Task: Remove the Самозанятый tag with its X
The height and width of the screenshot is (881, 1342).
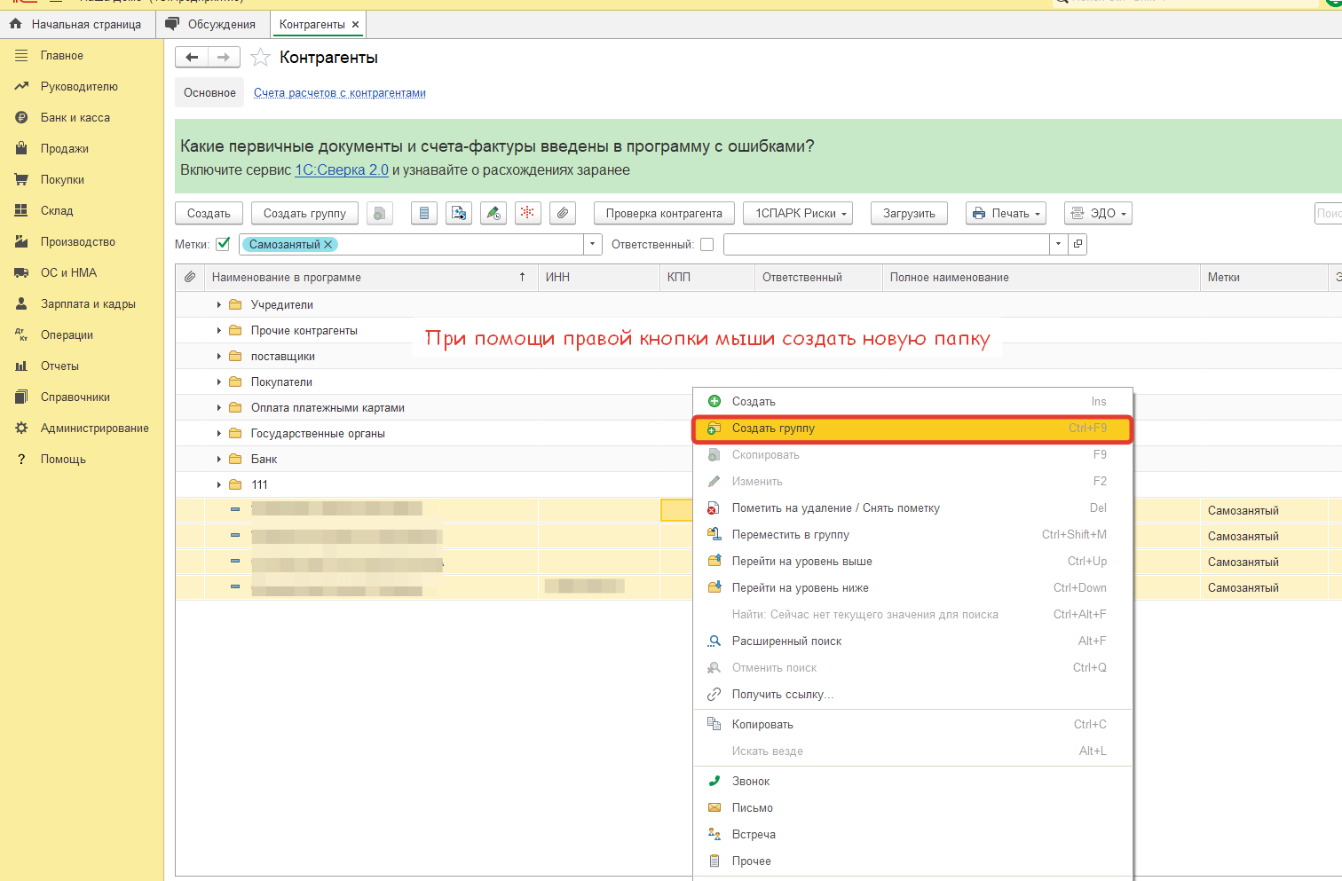Action: pyautogui.click(x=328, y=245)
